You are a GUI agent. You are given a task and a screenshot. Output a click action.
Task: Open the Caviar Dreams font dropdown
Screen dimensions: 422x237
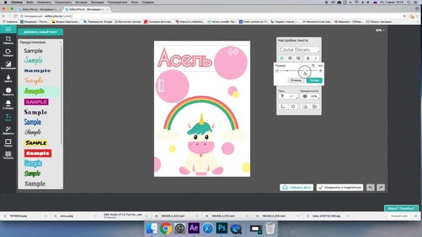click(299, 50)
